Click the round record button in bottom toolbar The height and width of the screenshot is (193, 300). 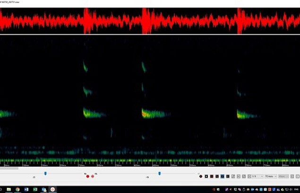201,176
